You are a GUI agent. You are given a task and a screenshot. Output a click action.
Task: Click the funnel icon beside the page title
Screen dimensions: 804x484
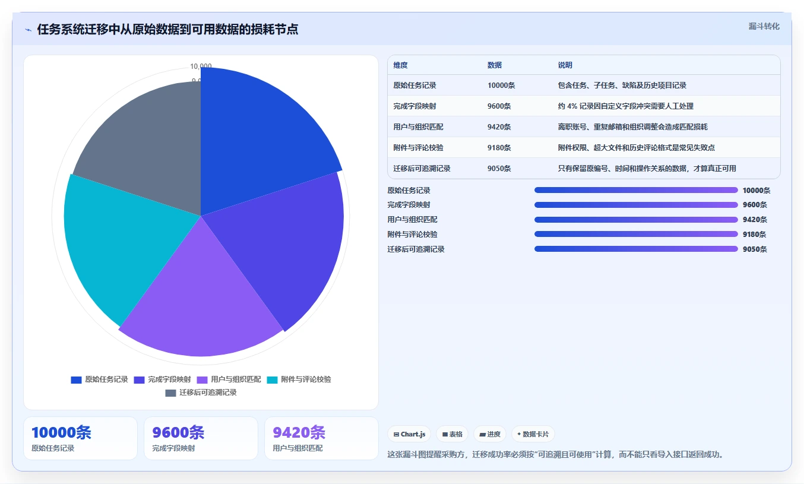(x=29, y=30)
